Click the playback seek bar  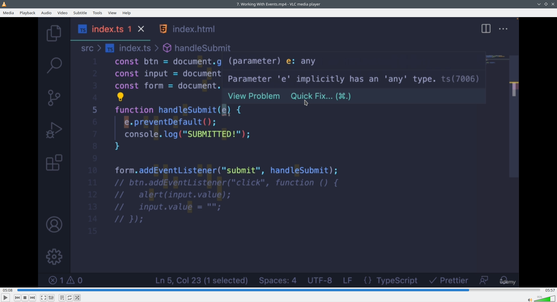(278, 290)
